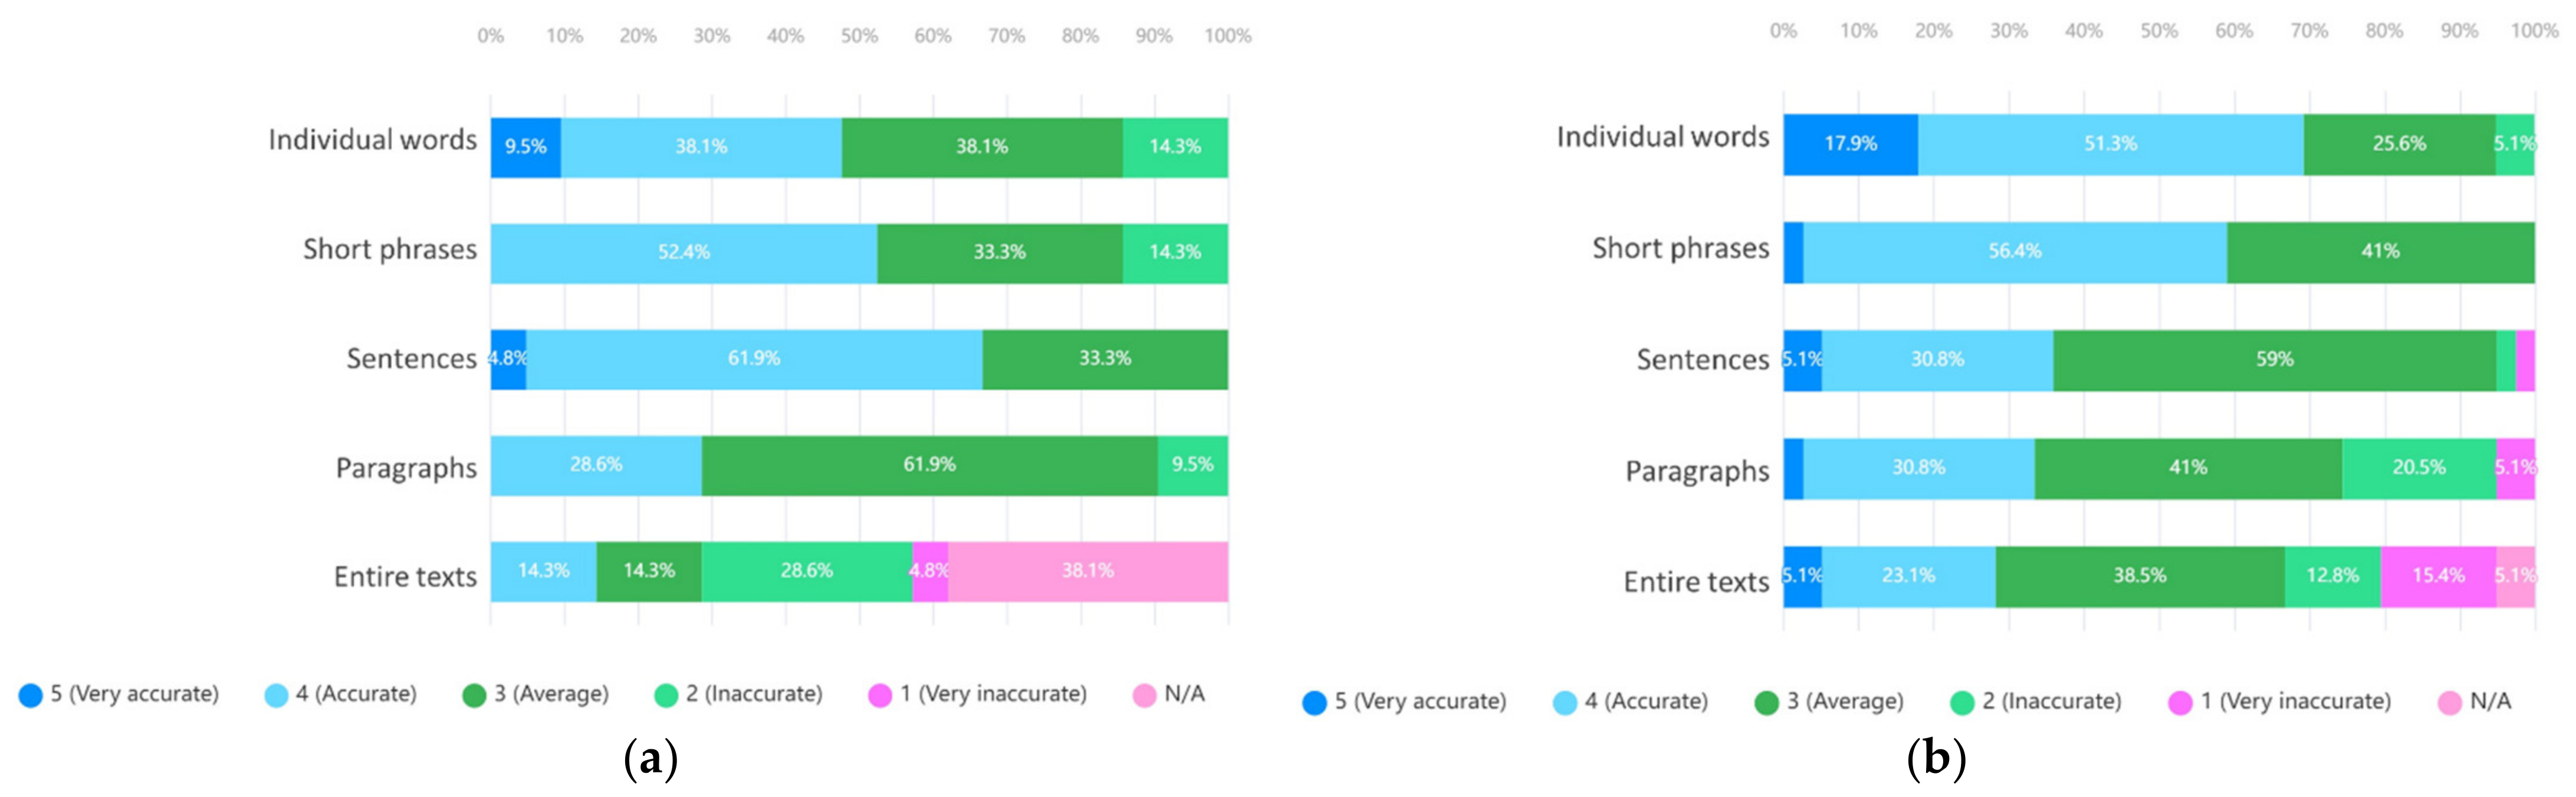Click the 52.4% Short phrases segment in chart (a)
The width and height of the screenshot is (2576, 797).
[x=683, y=253]
